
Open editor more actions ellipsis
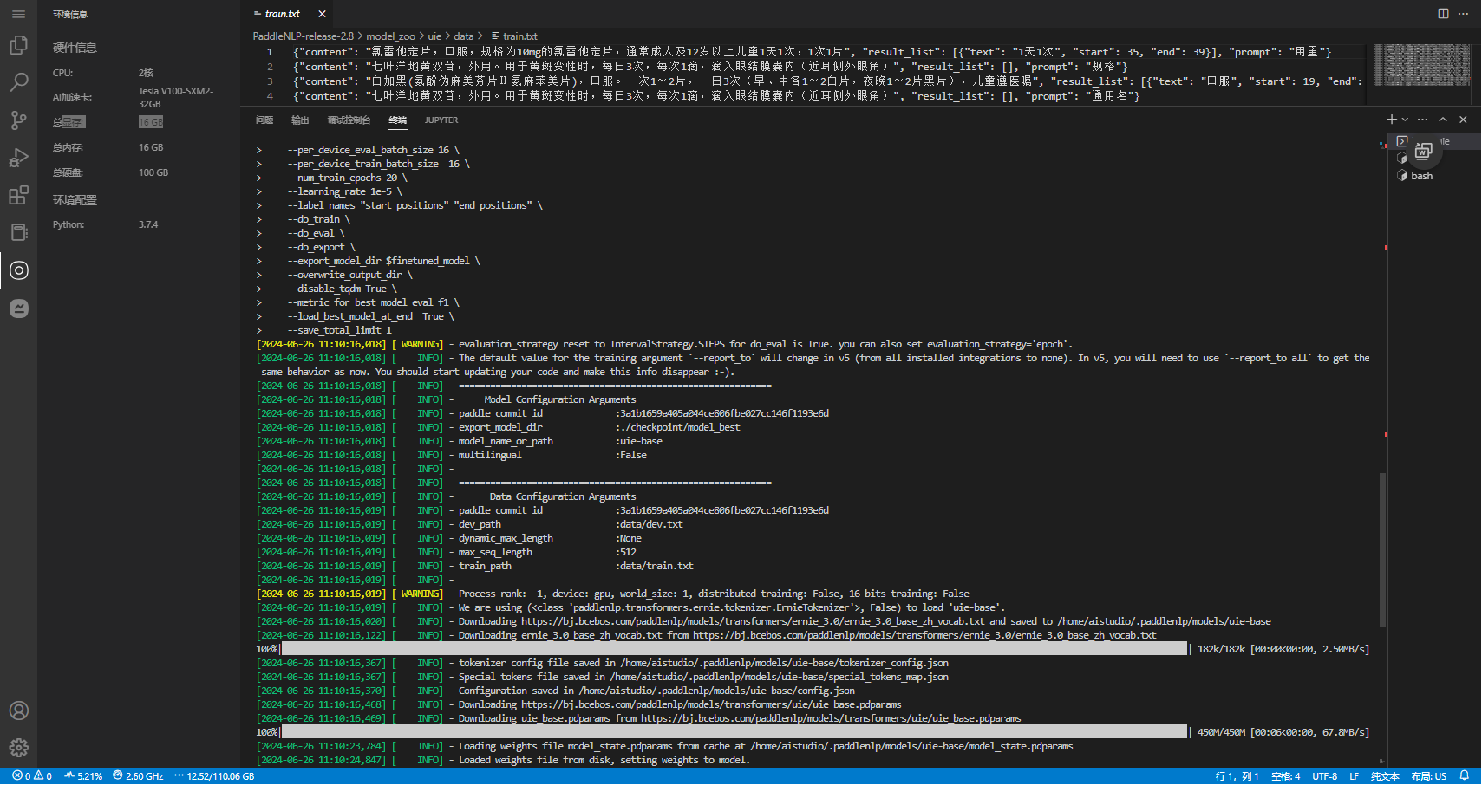click(1464, 14)
